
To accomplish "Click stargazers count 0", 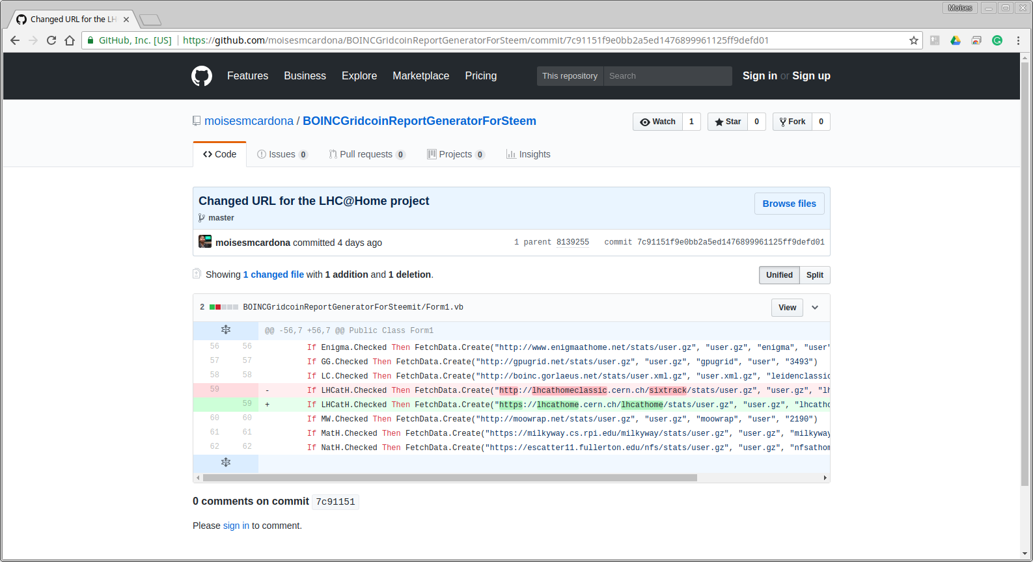I will pos(756,122).
